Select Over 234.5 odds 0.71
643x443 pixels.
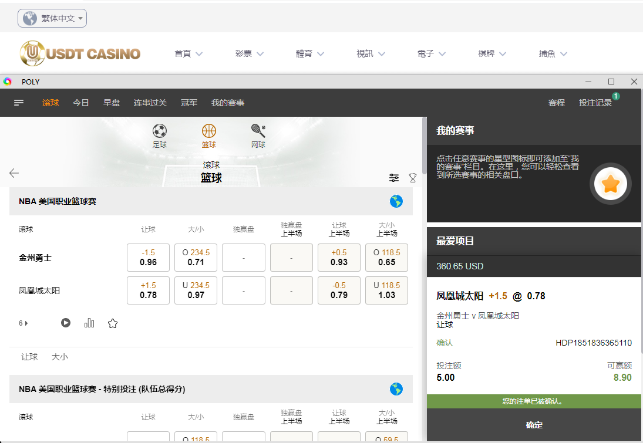[x=196, y=258]
